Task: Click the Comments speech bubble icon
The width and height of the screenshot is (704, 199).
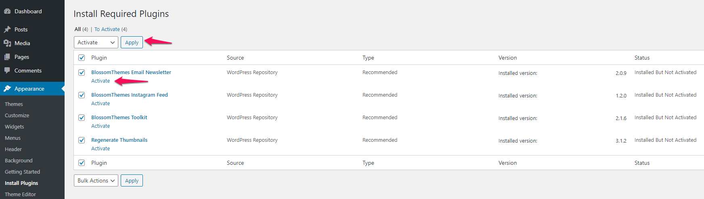Action: coord(7,70)
